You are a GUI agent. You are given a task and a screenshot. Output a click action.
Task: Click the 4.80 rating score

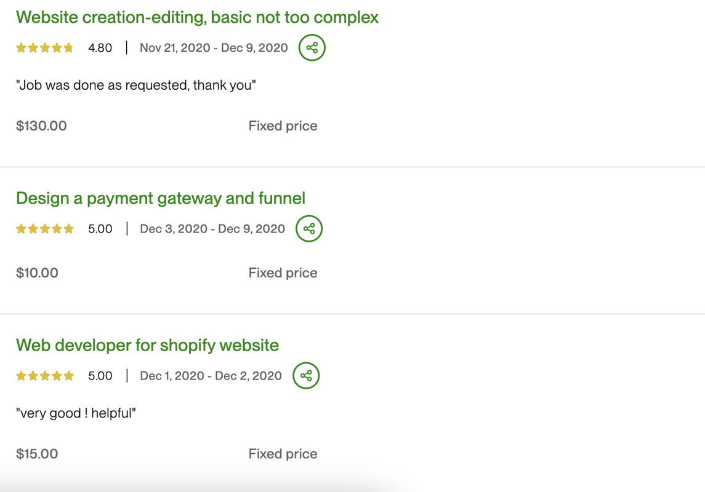(100, 48)
